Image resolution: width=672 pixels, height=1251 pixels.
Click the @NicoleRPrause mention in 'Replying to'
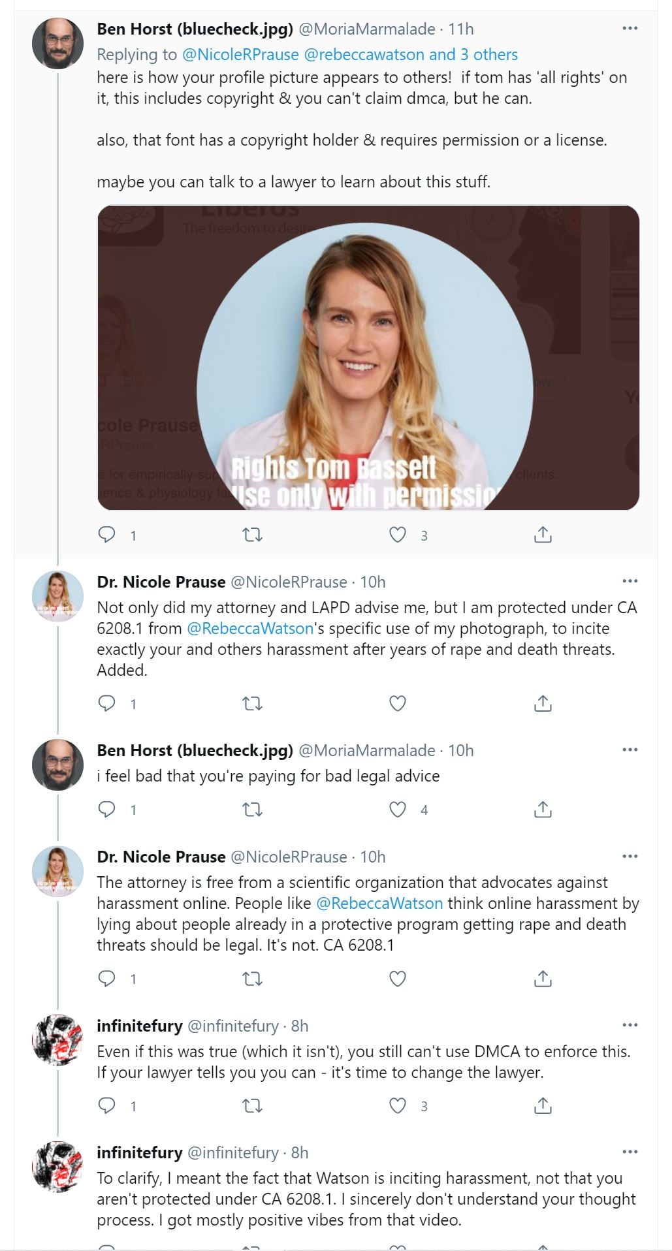(x=240, y=54)
